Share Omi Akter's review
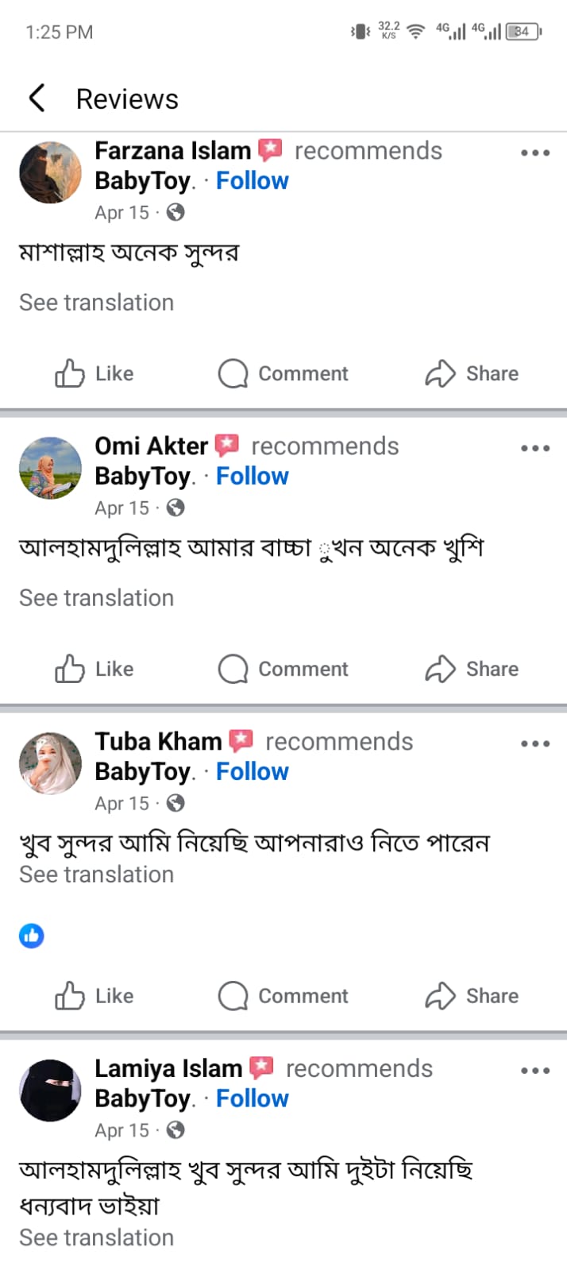This screenshot has width=567, height=1270. pyautogui.click(x=472, y=669)
